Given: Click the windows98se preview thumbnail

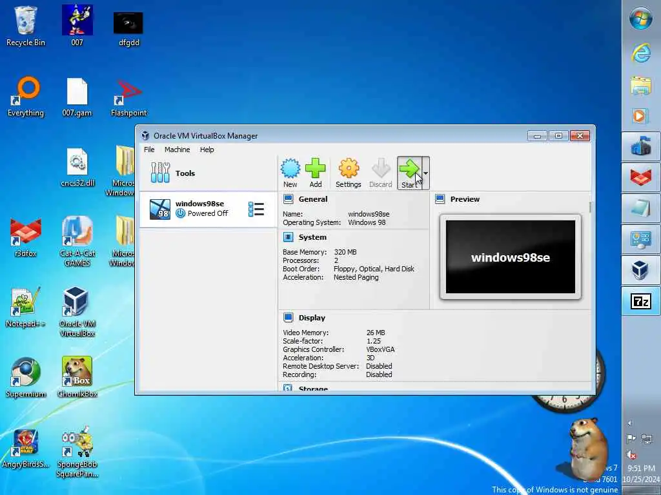Looking at the screenshot, I should [x=510, y=257].
